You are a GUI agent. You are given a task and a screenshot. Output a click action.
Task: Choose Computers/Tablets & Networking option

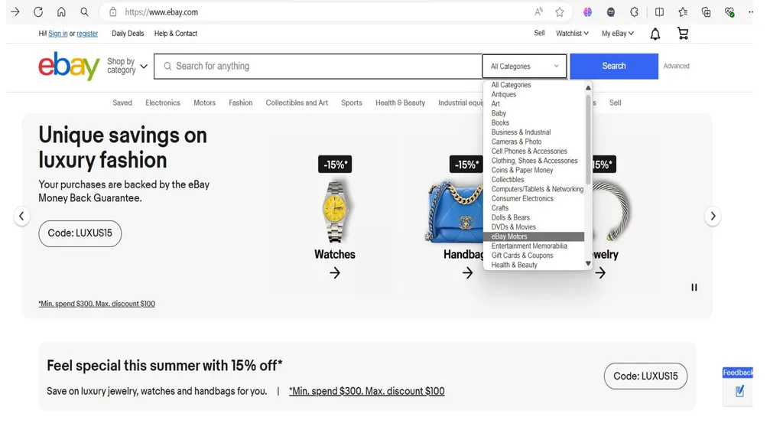tap(538, 190)
